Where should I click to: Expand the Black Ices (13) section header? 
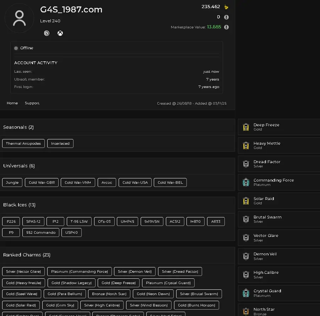[x=20, y=205]
